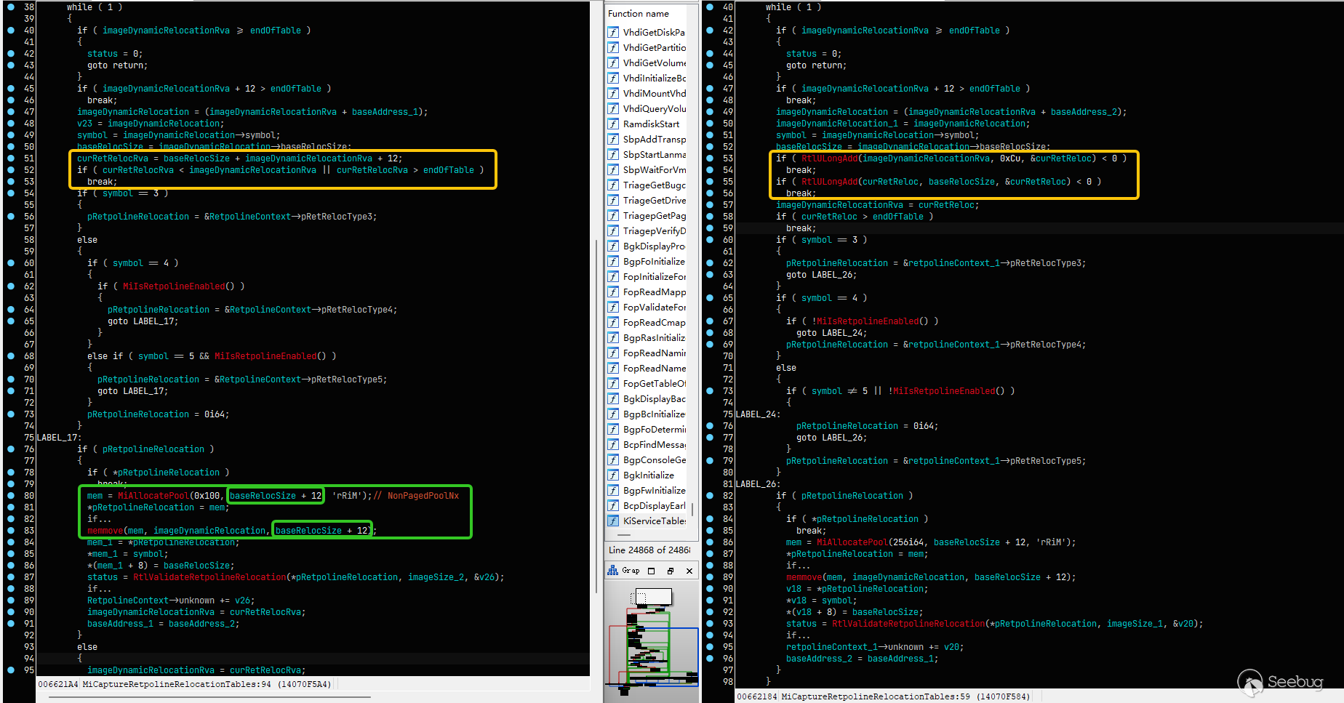Click the 'Function name' column header
The height and width of the screenshot is (703, 1344).
pyautogui.click(x=639, y=13)
